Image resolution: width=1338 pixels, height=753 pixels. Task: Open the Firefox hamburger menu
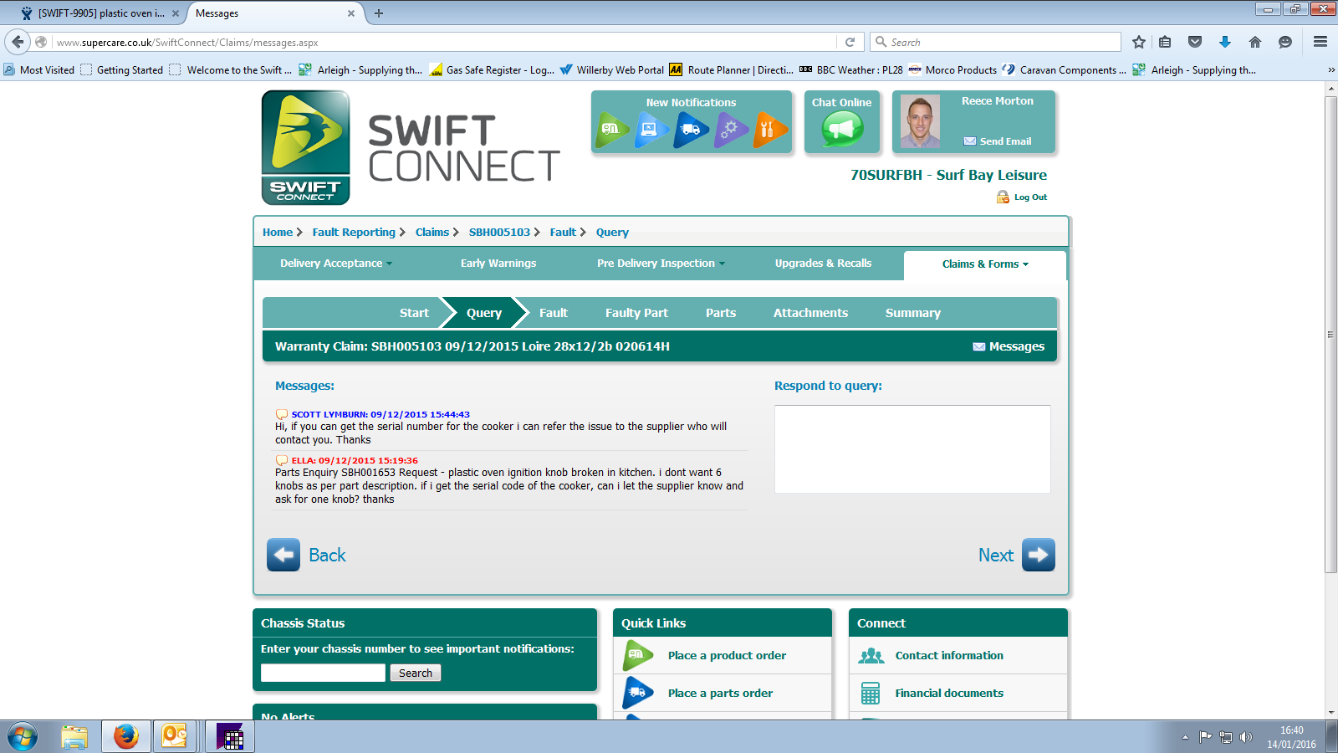[x=1320, y=42]
